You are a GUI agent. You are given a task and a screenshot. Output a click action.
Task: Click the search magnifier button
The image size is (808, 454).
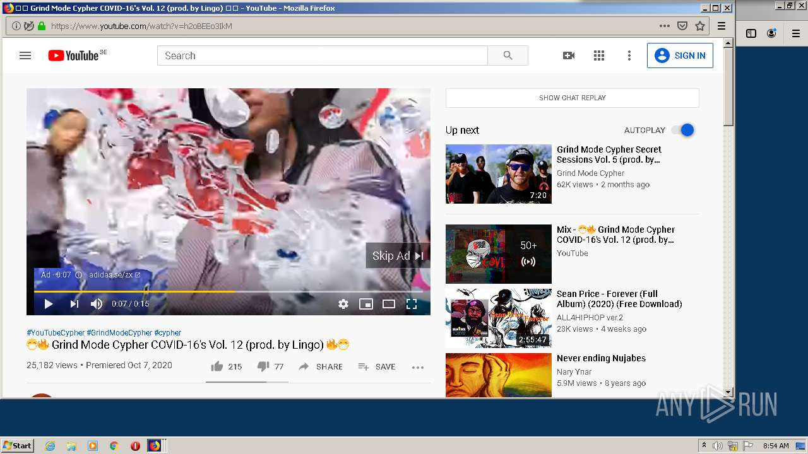click(x=508, y=55)
